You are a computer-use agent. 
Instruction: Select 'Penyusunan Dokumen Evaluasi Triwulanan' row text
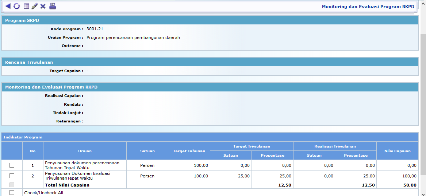(x=77, y=176)
